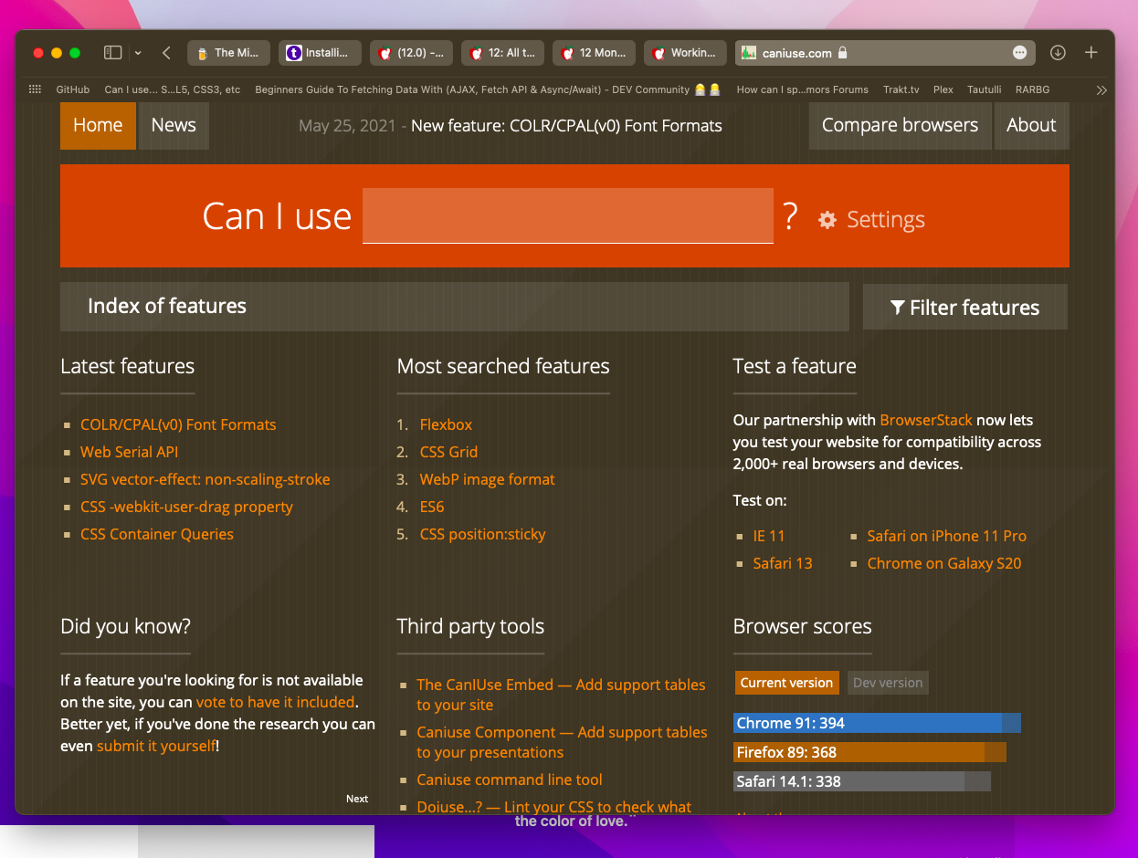Open SVG vector-effect: non-scaling-stroke link
This screenshot has height=858, width=1138.
point(205,479)
